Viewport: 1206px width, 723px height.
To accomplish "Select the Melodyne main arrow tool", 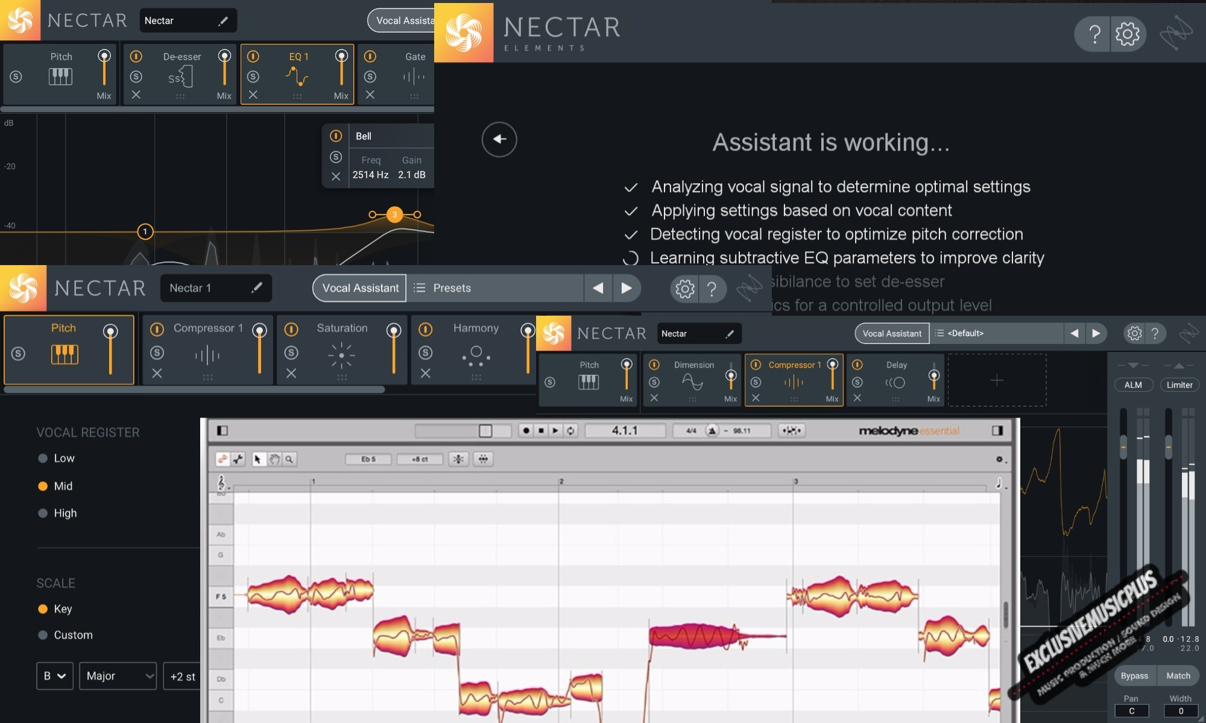I will tap(258, 459).
